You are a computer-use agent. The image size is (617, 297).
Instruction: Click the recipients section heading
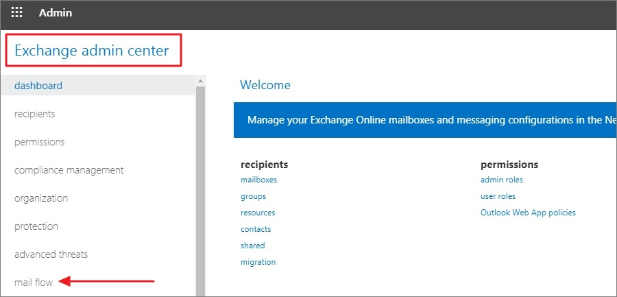coord(264,164)
